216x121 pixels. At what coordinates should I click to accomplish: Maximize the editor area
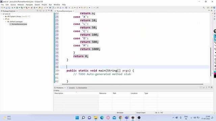[212, 11]
